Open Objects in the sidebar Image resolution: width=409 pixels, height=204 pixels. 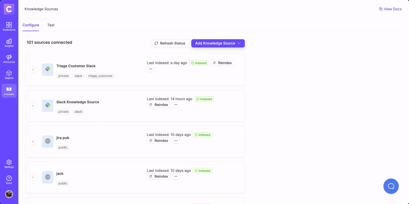point(9,75)
